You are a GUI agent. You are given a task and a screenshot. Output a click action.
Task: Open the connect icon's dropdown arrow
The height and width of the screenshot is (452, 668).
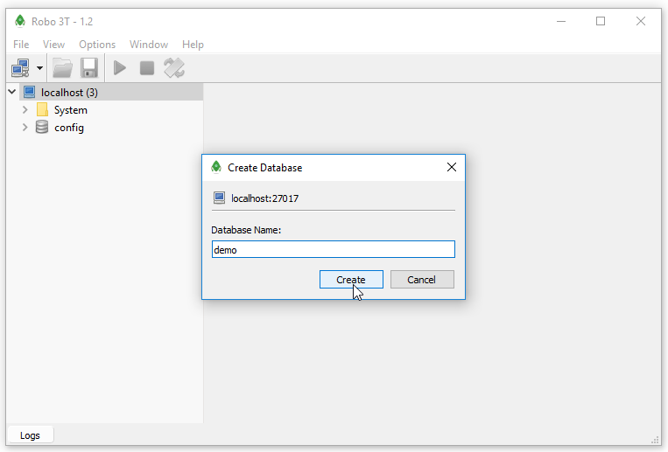point(39,68)
